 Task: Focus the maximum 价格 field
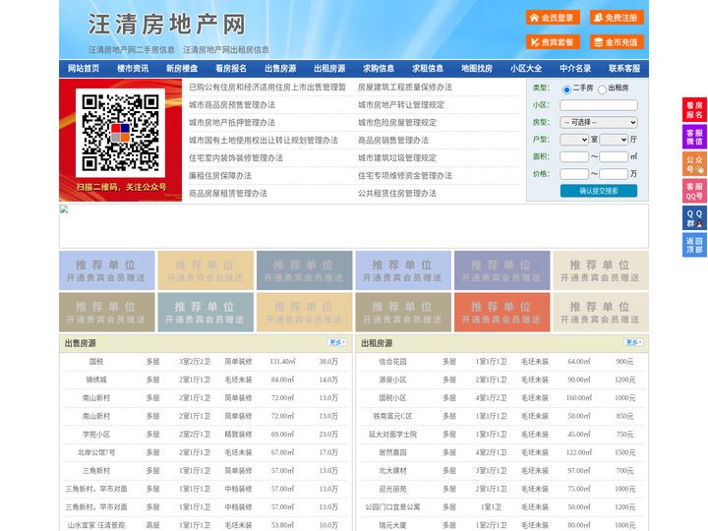click(614, 174)
